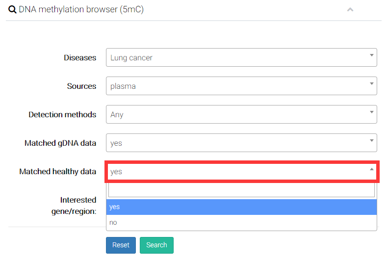Click the DNA methylation browser (5mC) title
This screenshot has height=261, width=387.
[x=81, y=9]
